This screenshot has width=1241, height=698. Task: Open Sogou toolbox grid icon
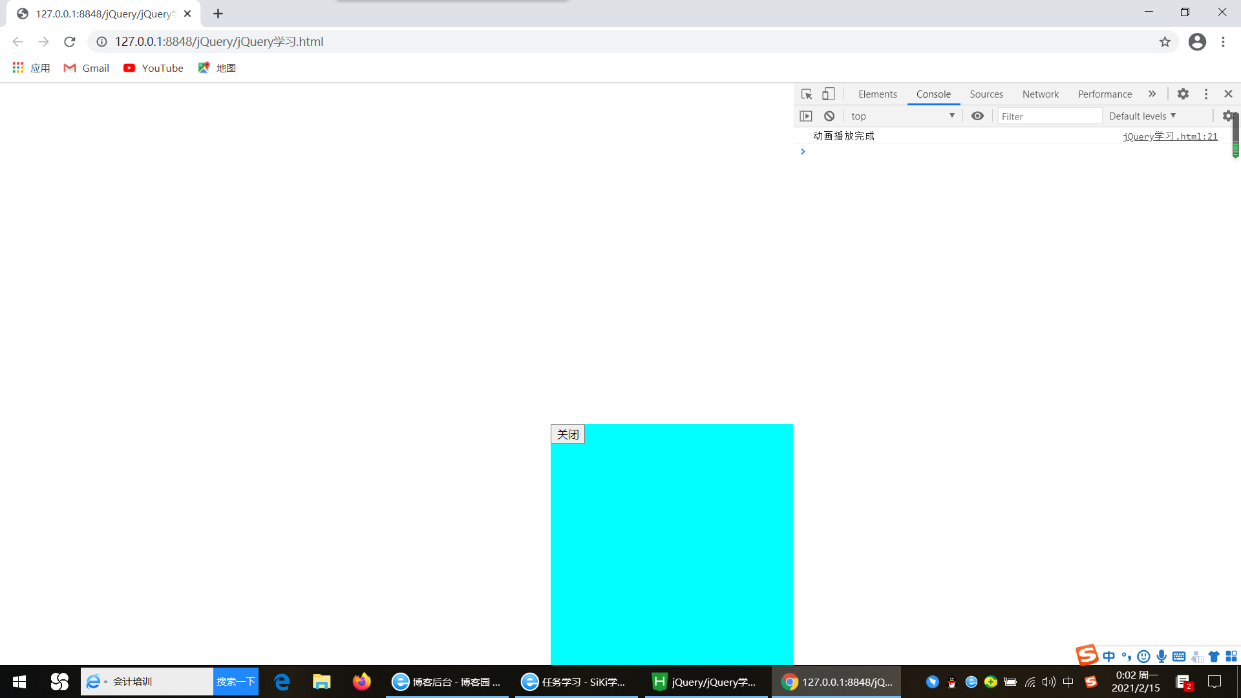(x=1231, y=657)
